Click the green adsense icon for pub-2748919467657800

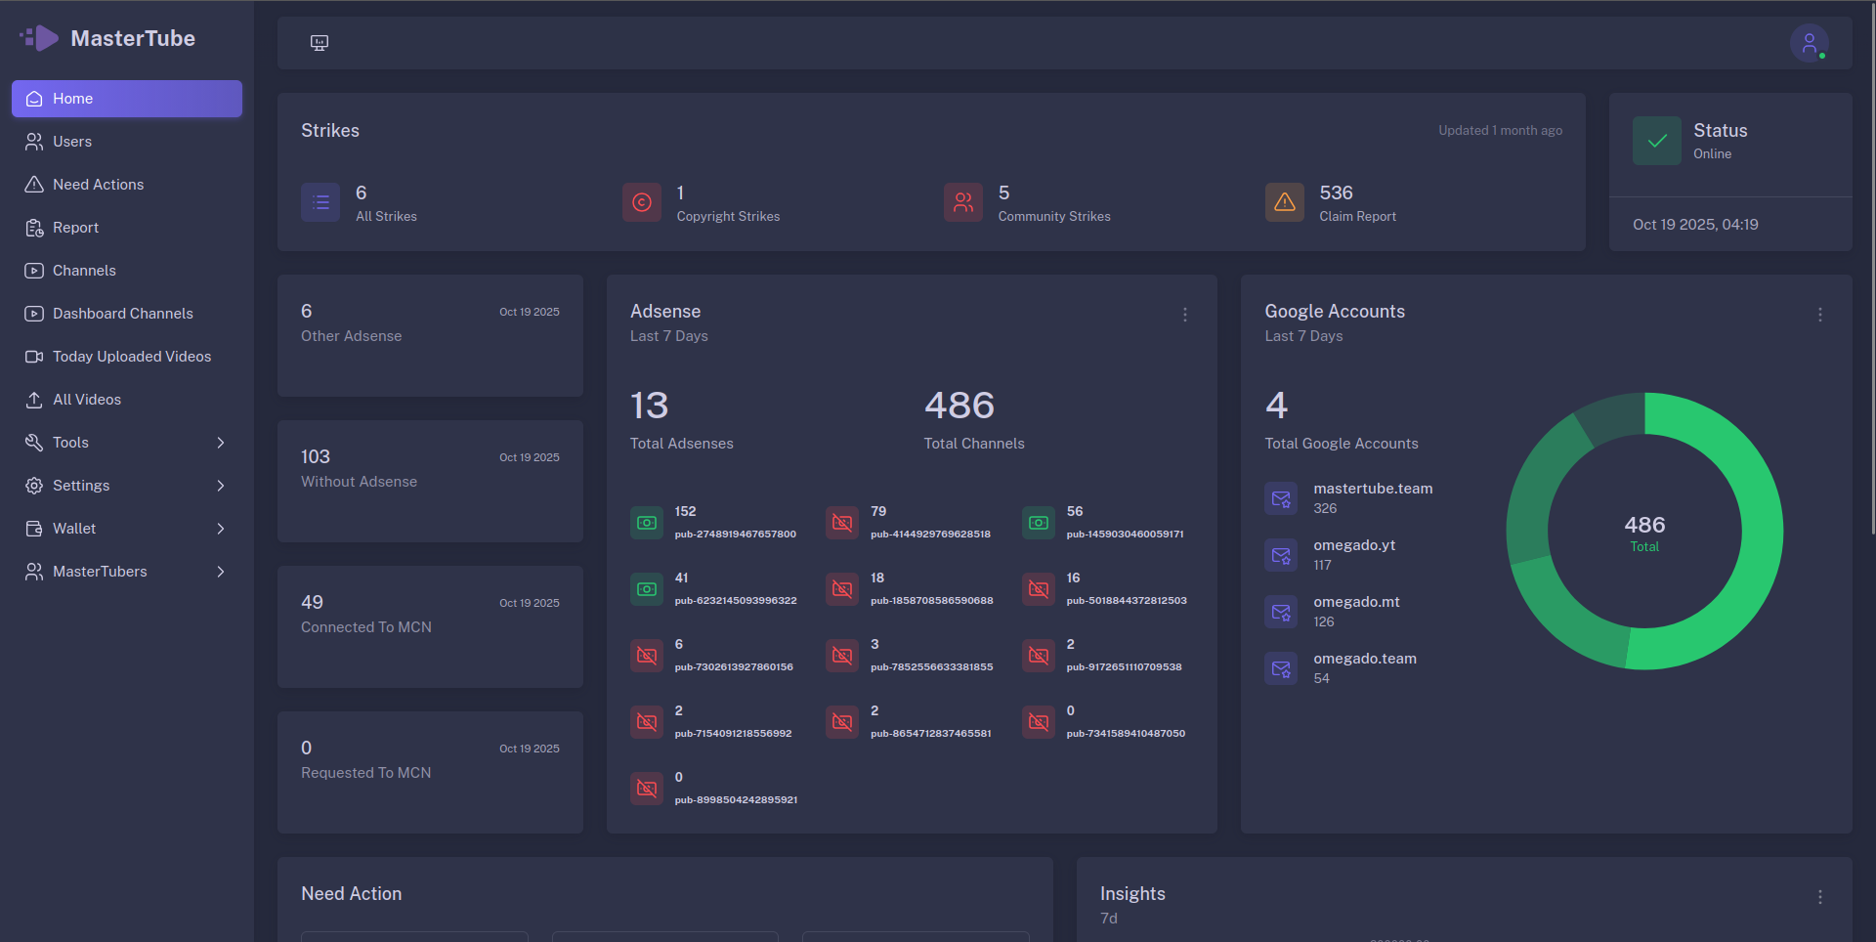(646, 522)
